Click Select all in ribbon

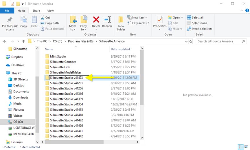tap(195, 17)
